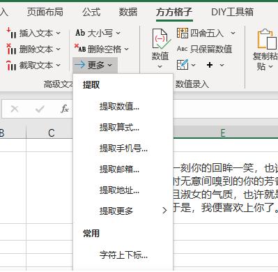Choose 提取算式... menu item
The height and width of the screenshot is (272, 278).
tap(123, 128)
